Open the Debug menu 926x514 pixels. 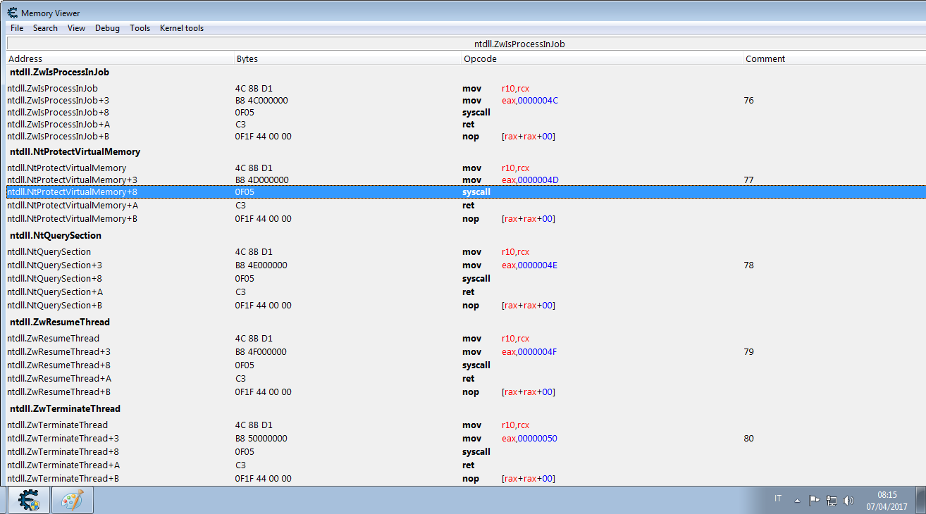[107, 28]
